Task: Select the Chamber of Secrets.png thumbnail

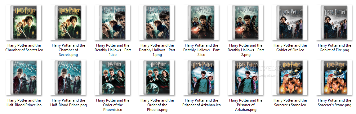Action: [68, 23]
